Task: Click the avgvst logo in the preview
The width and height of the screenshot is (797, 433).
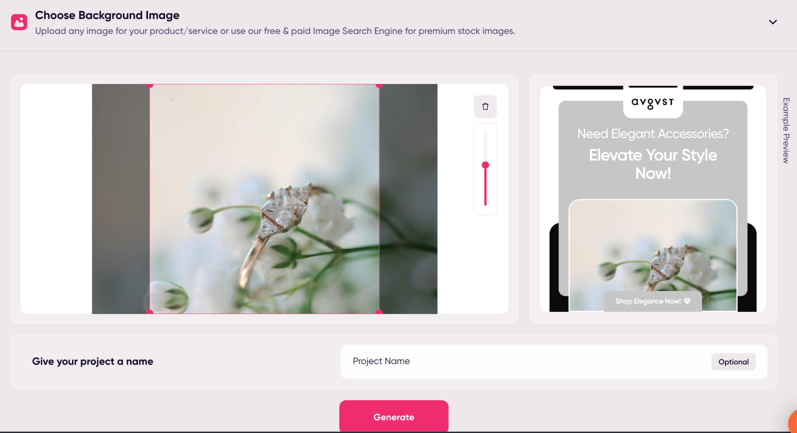Action: pos(653,103)
